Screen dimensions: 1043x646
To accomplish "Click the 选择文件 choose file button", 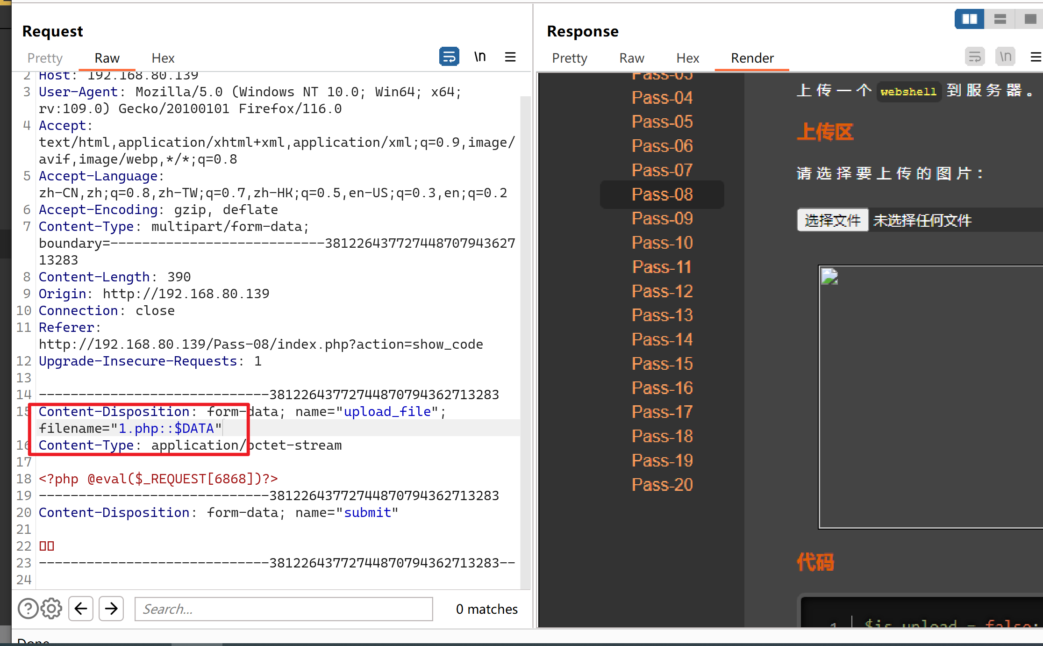I will click(833, 220).
